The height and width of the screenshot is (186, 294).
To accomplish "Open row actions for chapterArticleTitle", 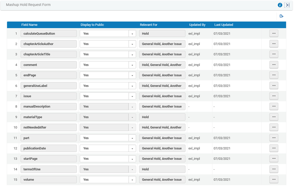I will point(274,54).
